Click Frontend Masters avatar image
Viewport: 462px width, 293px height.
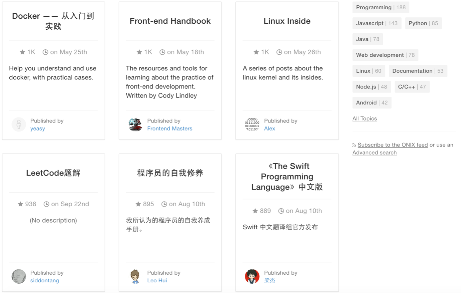(135, 124)
